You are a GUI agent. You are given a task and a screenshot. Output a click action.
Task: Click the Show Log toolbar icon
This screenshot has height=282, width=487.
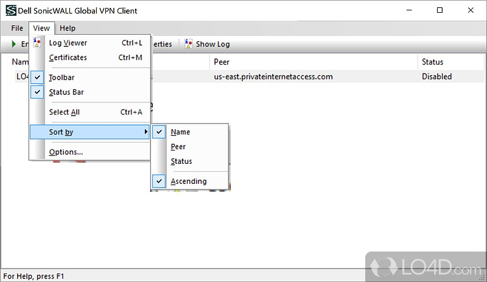click(188, 44)
